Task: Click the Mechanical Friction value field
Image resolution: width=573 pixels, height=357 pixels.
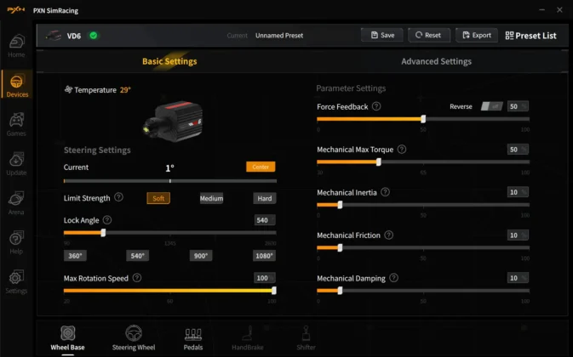Action: tap(518, 235)
